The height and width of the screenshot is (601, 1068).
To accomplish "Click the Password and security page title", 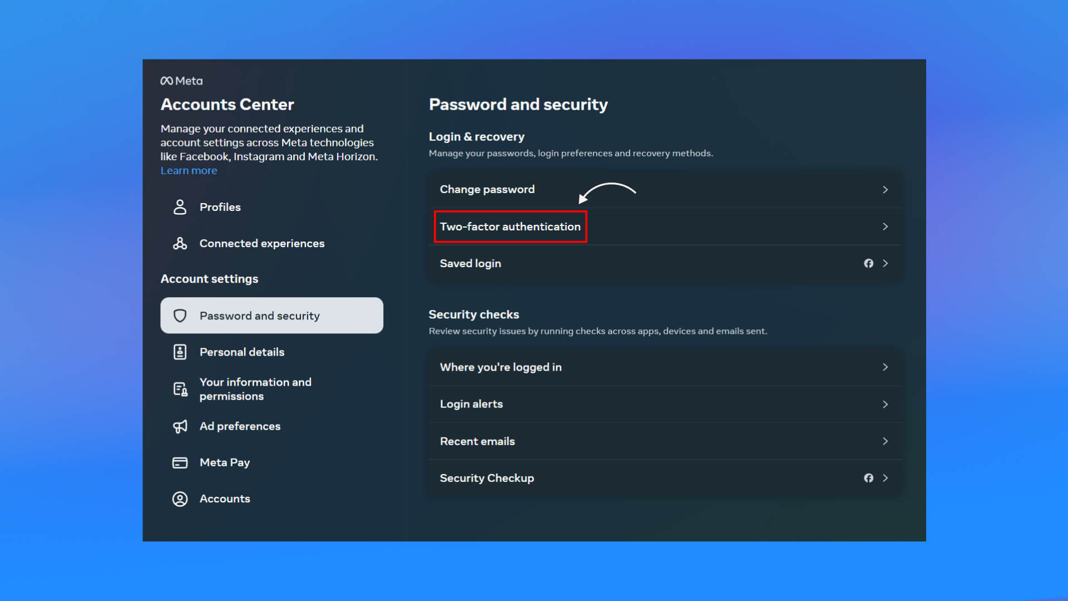I will [518, 105].
